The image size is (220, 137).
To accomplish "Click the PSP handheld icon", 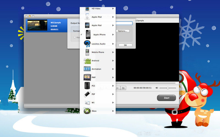I will pyautogui.click(x=87, y=94).
